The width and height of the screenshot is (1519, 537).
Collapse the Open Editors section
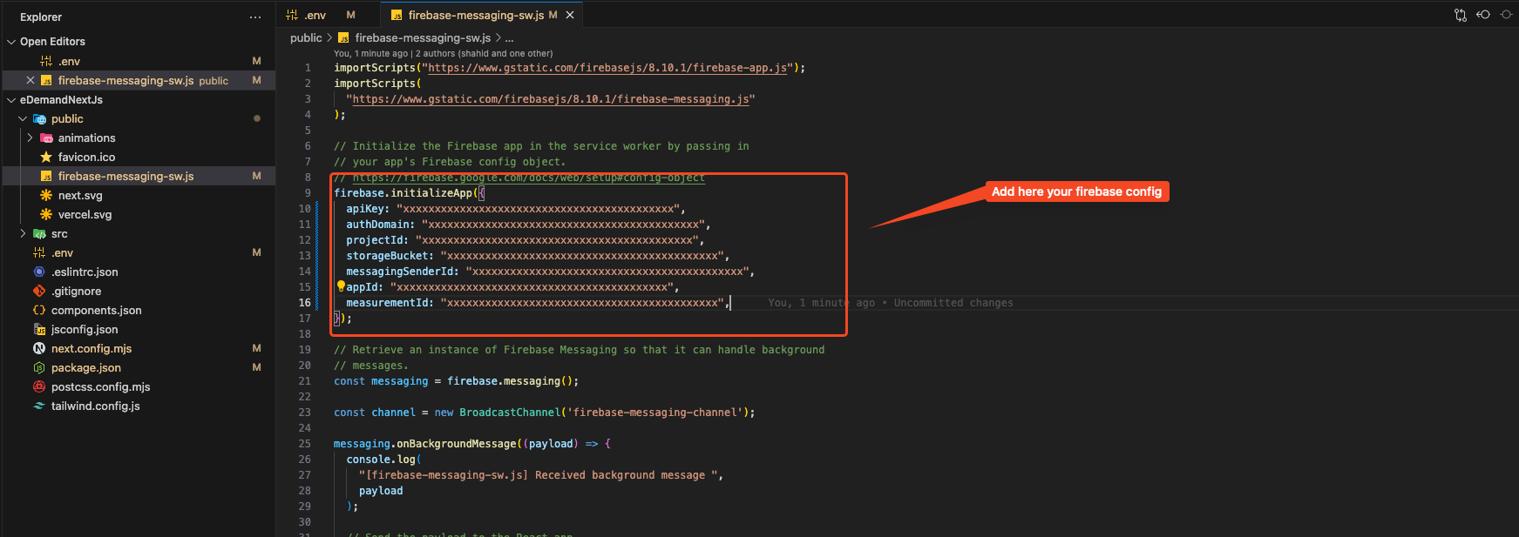(x=11, y=42)
